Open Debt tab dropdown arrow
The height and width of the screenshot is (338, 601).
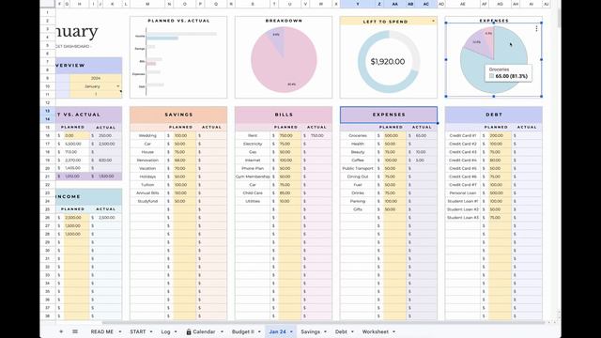[352, 331]
